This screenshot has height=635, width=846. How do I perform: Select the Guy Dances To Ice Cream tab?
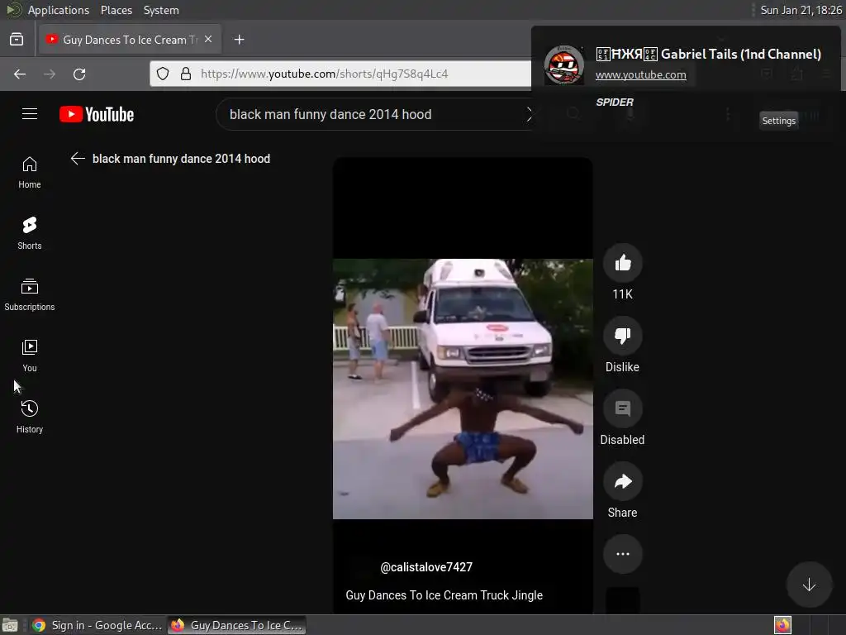point(130,40)
